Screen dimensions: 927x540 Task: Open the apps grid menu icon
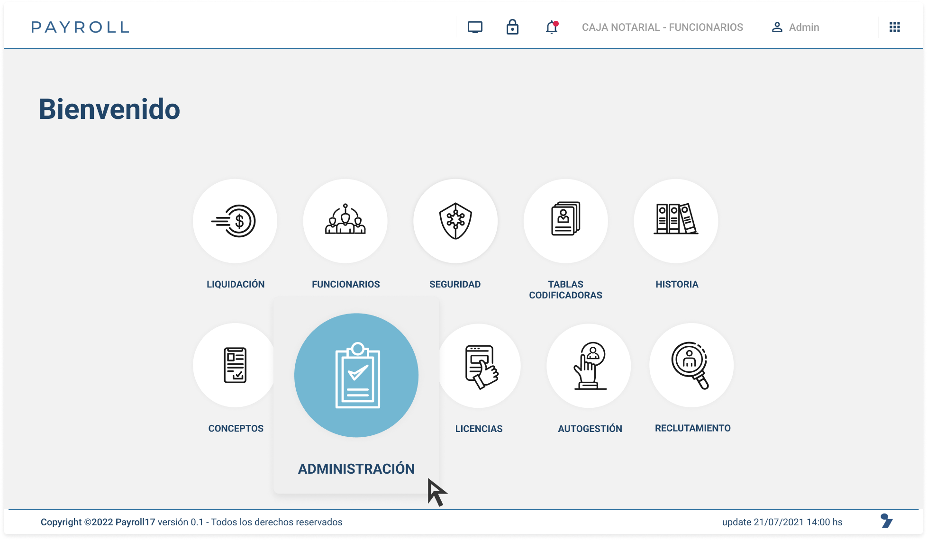[x=895, y=27]
